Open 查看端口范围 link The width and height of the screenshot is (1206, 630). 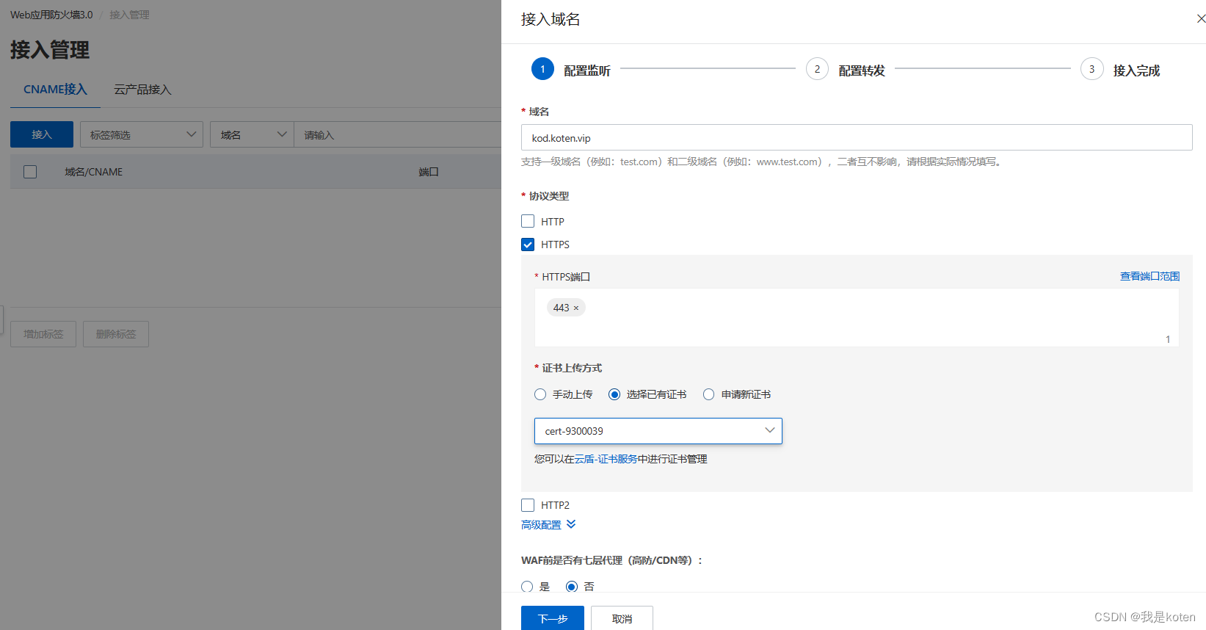(1149, 276)
